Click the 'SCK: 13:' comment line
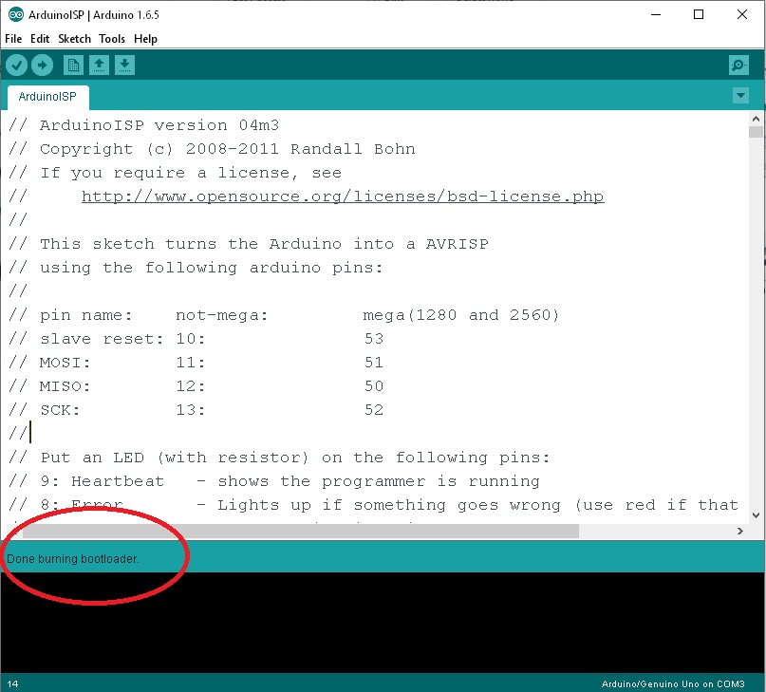Screen dimensions: 766x692 196,410
